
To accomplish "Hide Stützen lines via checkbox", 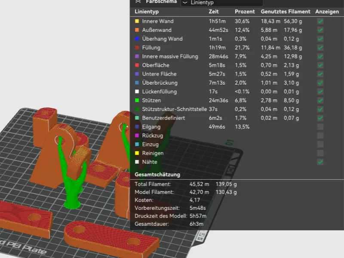I will 320,100.
